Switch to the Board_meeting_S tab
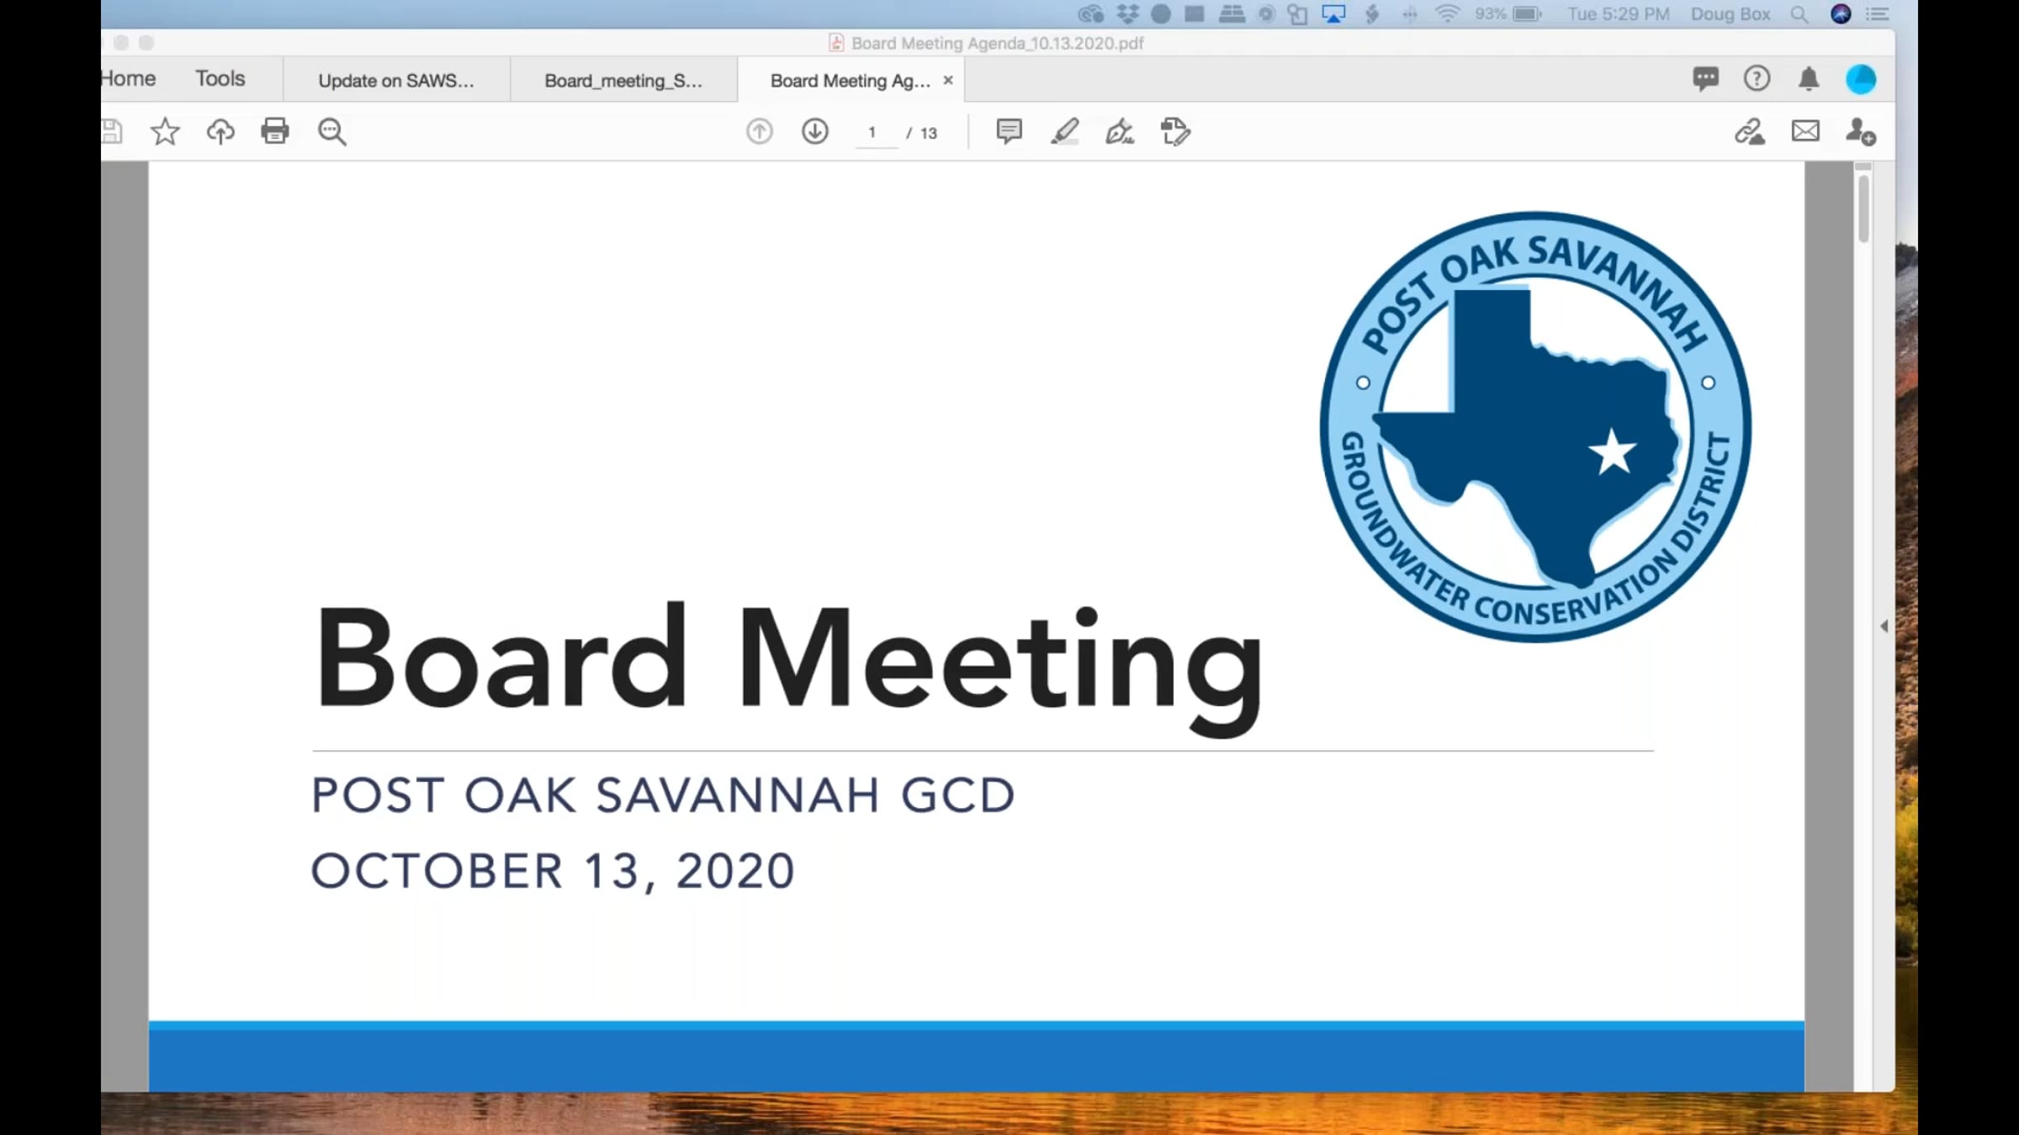2019x1135 pixels. tap(623, 80)
